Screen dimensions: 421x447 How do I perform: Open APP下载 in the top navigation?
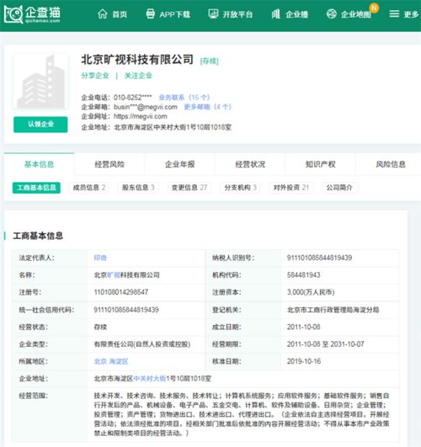click(x=174, y=14)
